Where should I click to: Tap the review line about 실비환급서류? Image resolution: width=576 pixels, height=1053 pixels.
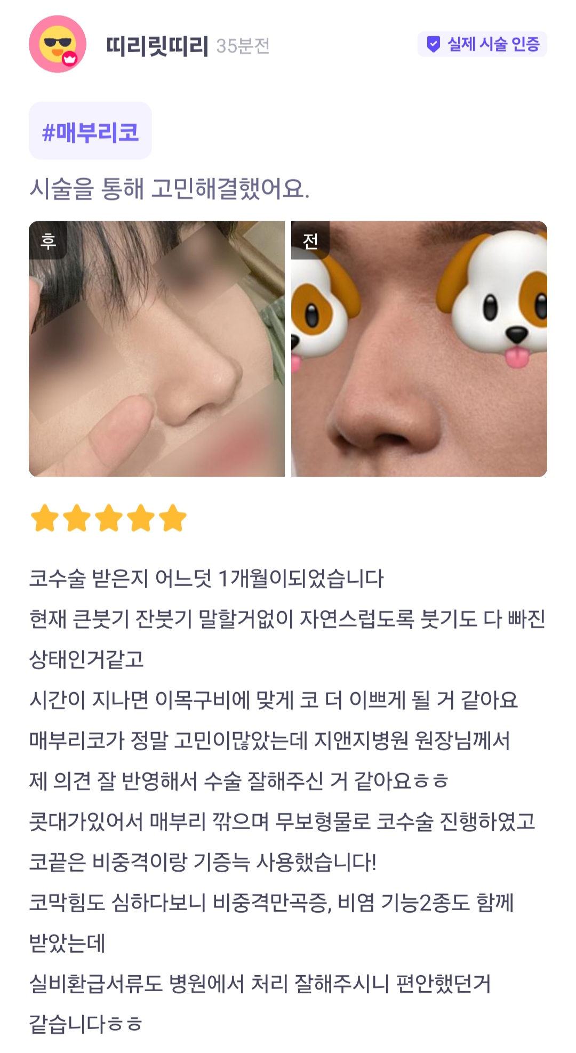click(x=260, y=984)
